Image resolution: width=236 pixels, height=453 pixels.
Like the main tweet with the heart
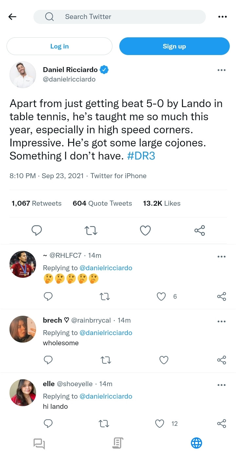coord(145,231)
